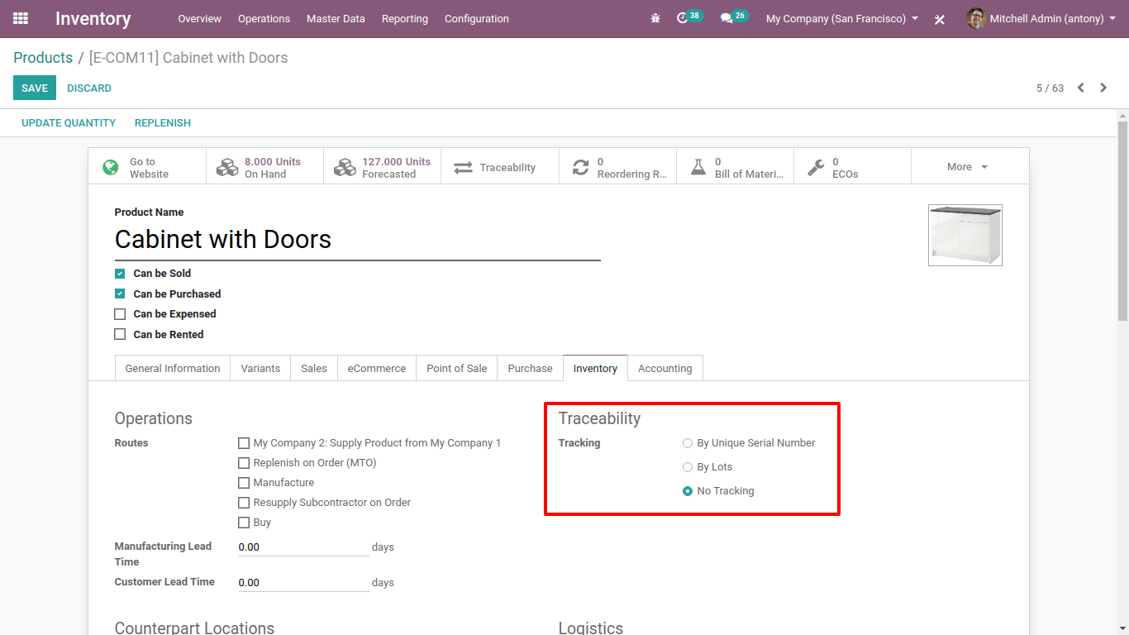1129x635 pixels.
Task: Click the Bill of Materials flask icon
Action: coord(698,167)
